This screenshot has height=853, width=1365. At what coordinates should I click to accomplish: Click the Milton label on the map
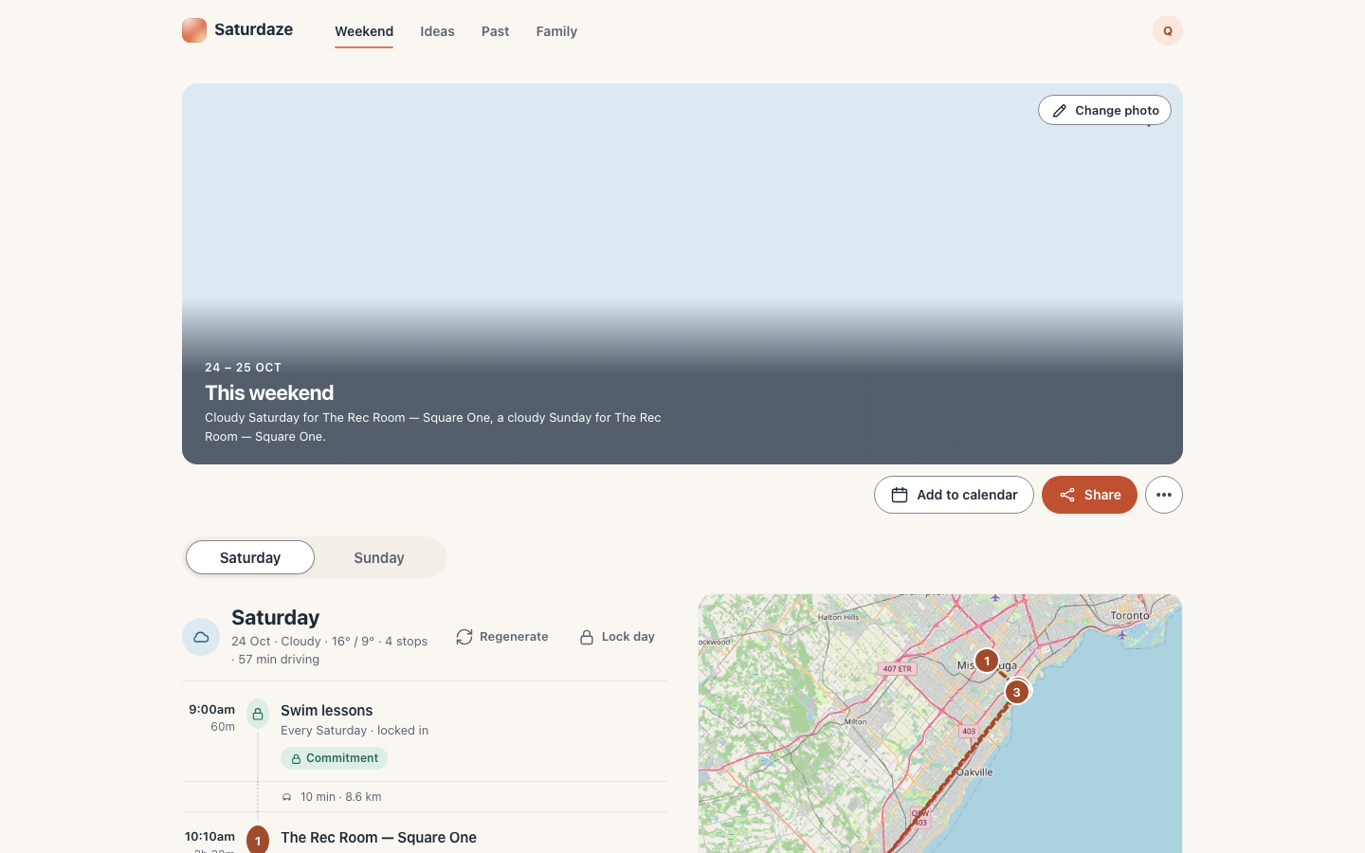click(856, 722)
